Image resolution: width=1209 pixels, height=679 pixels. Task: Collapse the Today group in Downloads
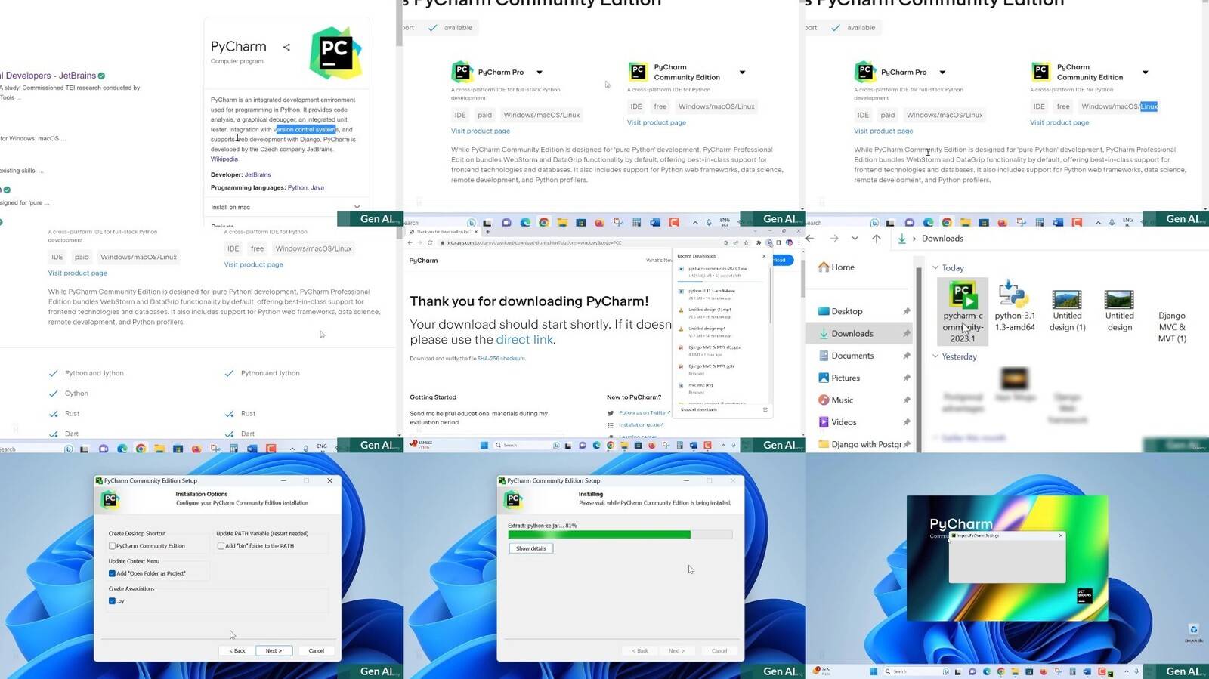935,268
